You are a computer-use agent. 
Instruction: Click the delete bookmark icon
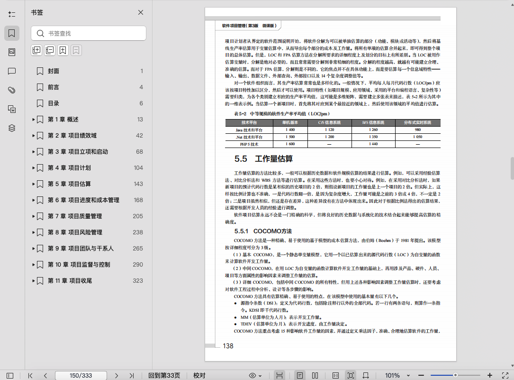76,50
